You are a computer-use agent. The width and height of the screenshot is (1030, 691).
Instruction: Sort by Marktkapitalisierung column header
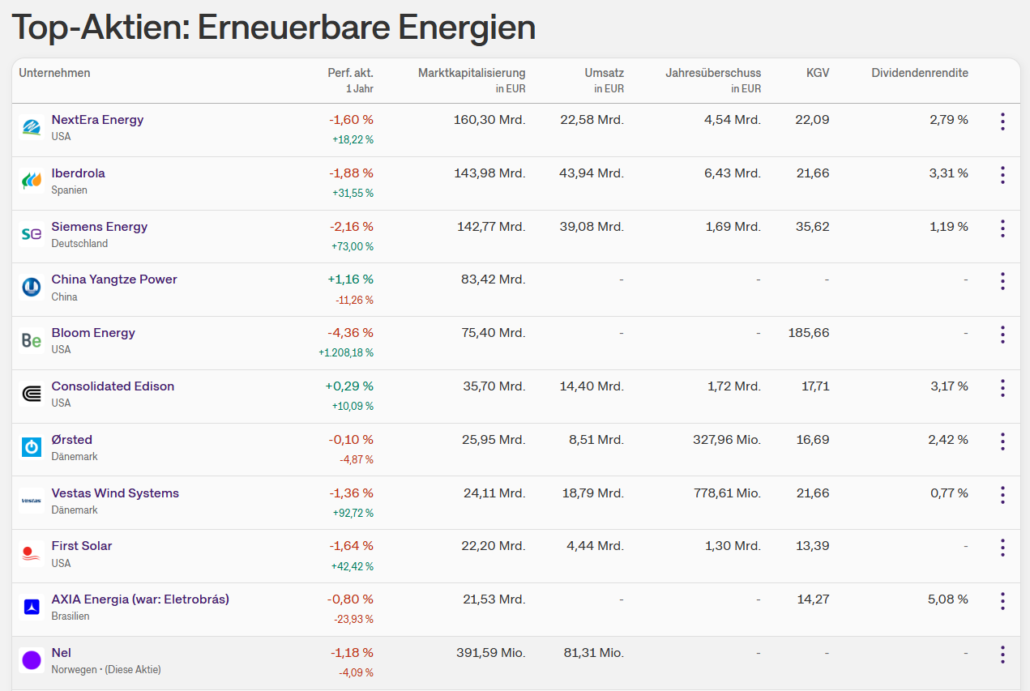coord(472,73)
